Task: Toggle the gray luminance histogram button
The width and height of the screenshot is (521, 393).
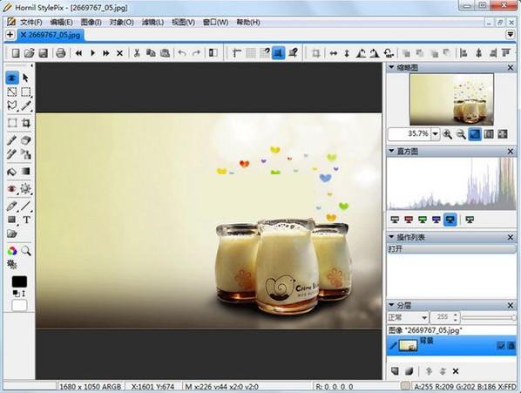Action: [395, 220]
